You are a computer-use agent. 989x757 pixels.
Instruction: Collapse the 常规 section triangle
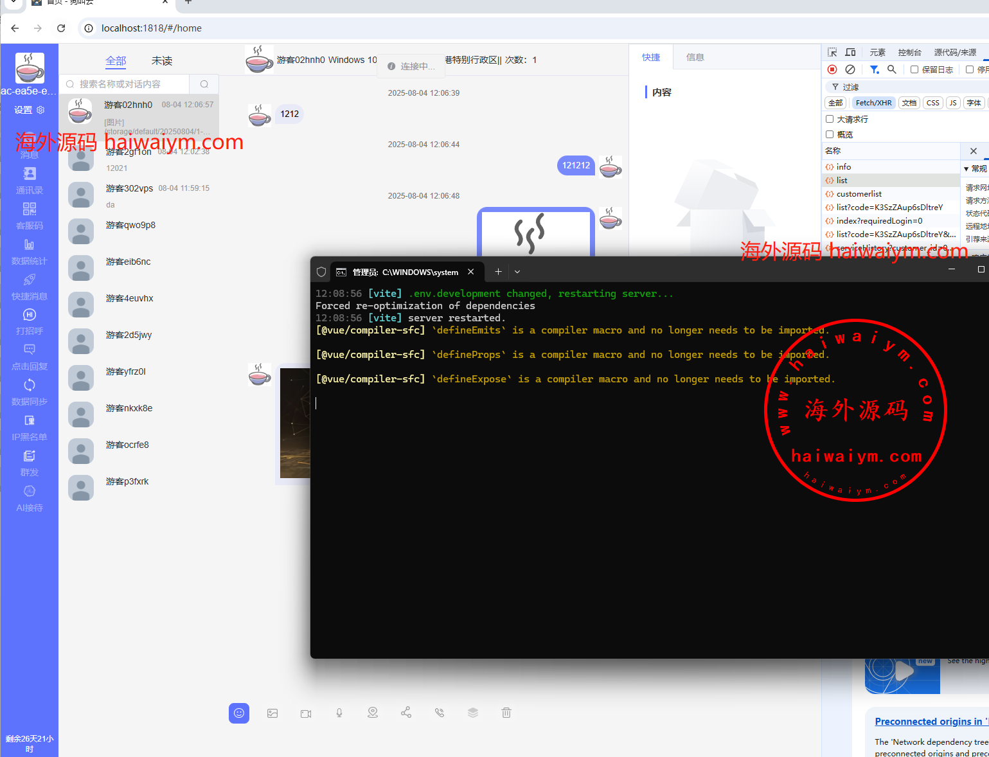(967, 169)
